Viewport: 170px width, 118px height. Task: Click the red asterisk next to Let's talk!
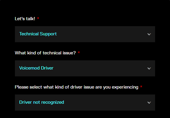38,18
